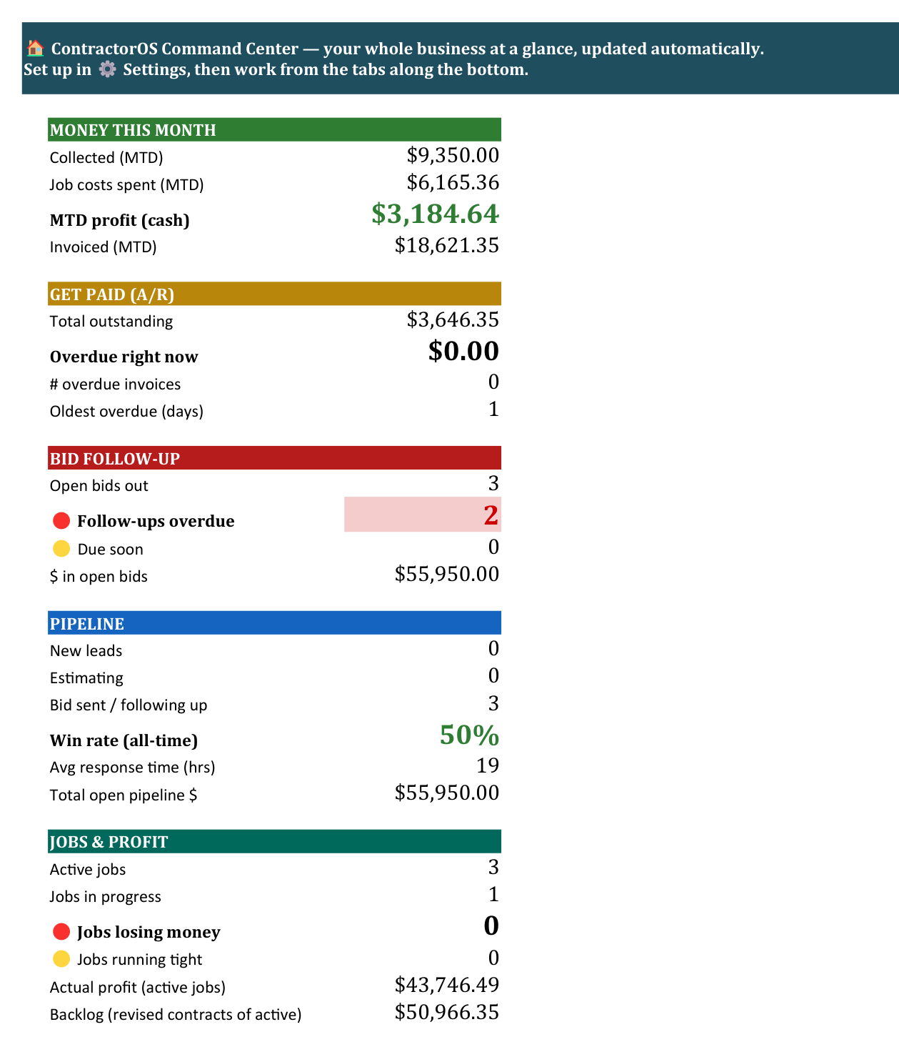The height and width of the screenshot is (1047, 899).
Task: Click the MTD profit (cash) label
Action: coord(119,220)
